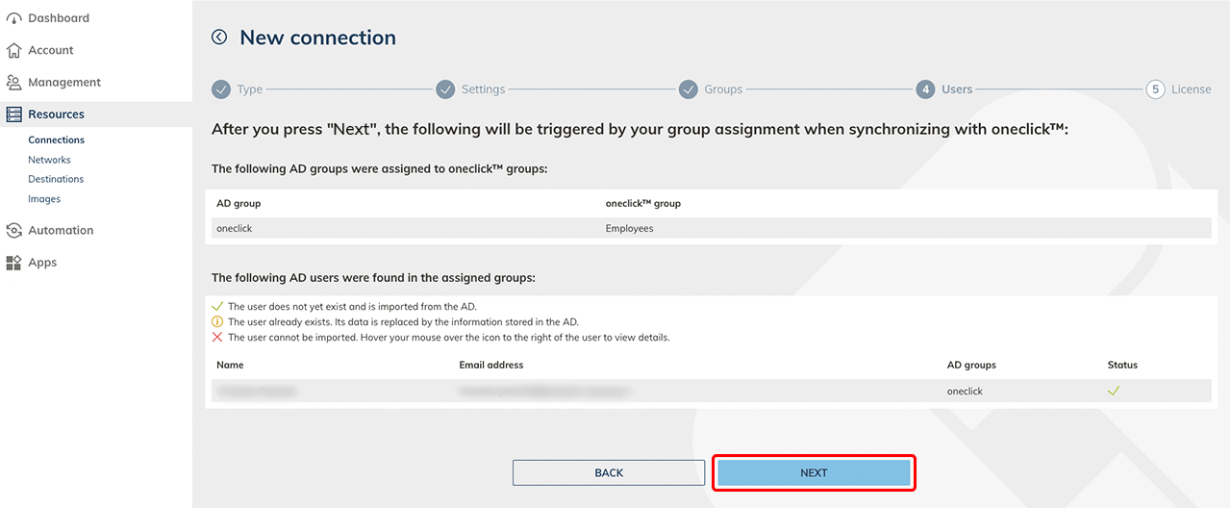Click the Resources server icon
Image resolution: width=1231 pixels, height=508 pixels.
pos(13,114)
